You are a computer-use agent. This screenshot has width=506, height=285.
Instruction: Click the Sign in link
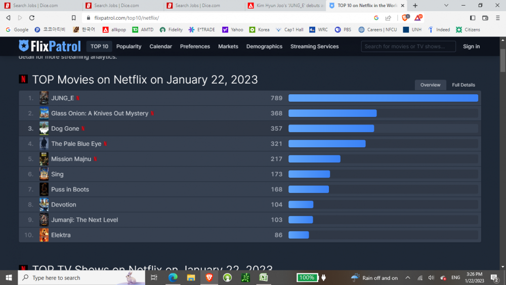pyautogui.click(x=472, y=47)
